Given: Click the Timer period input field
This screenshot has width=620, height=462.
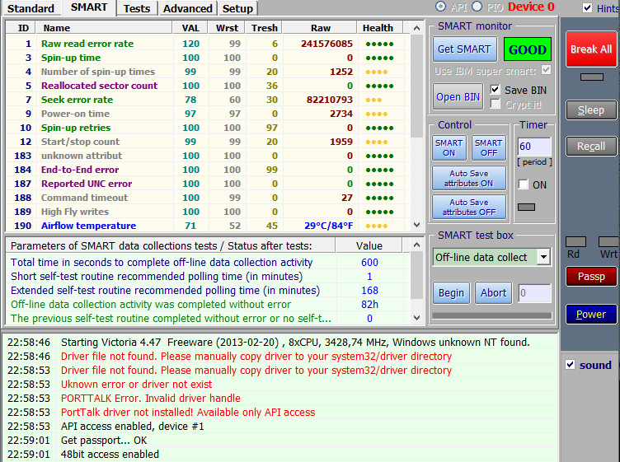Looking at the screenshot, I should tap(533, 147).
